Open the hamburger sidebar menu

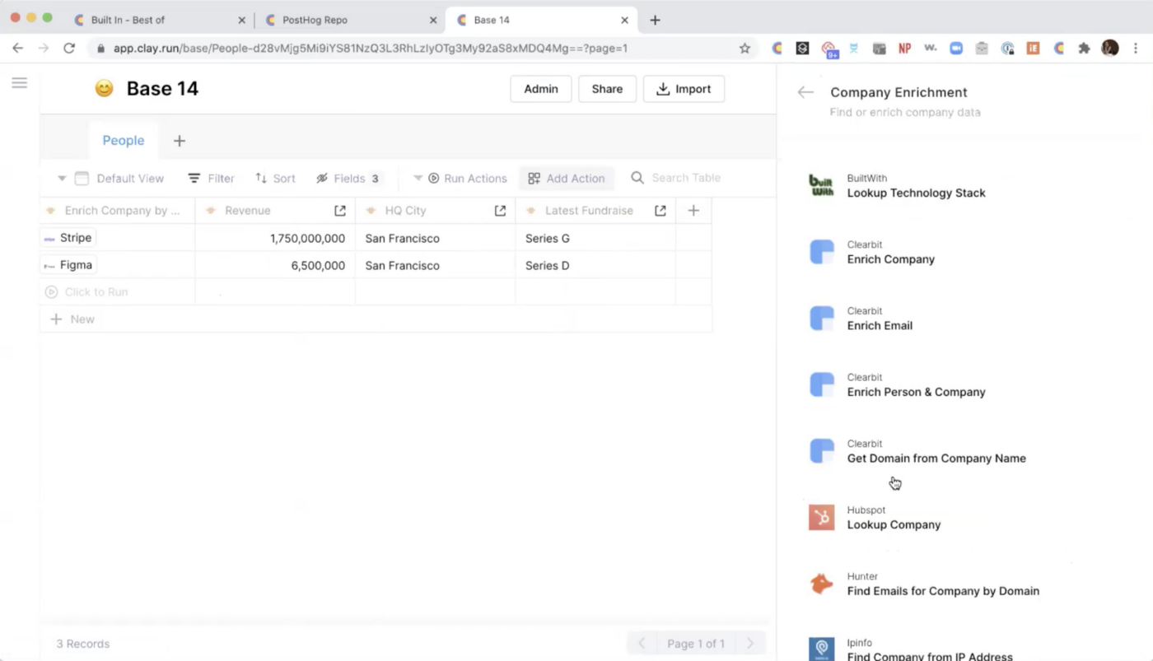pos(20,83)
